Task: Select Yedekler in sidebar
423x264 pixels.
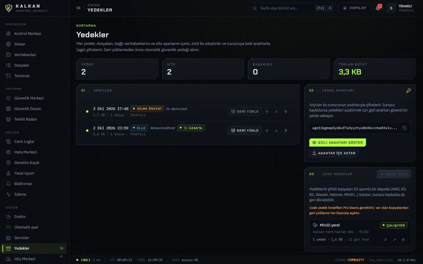Action: (35, 248)
